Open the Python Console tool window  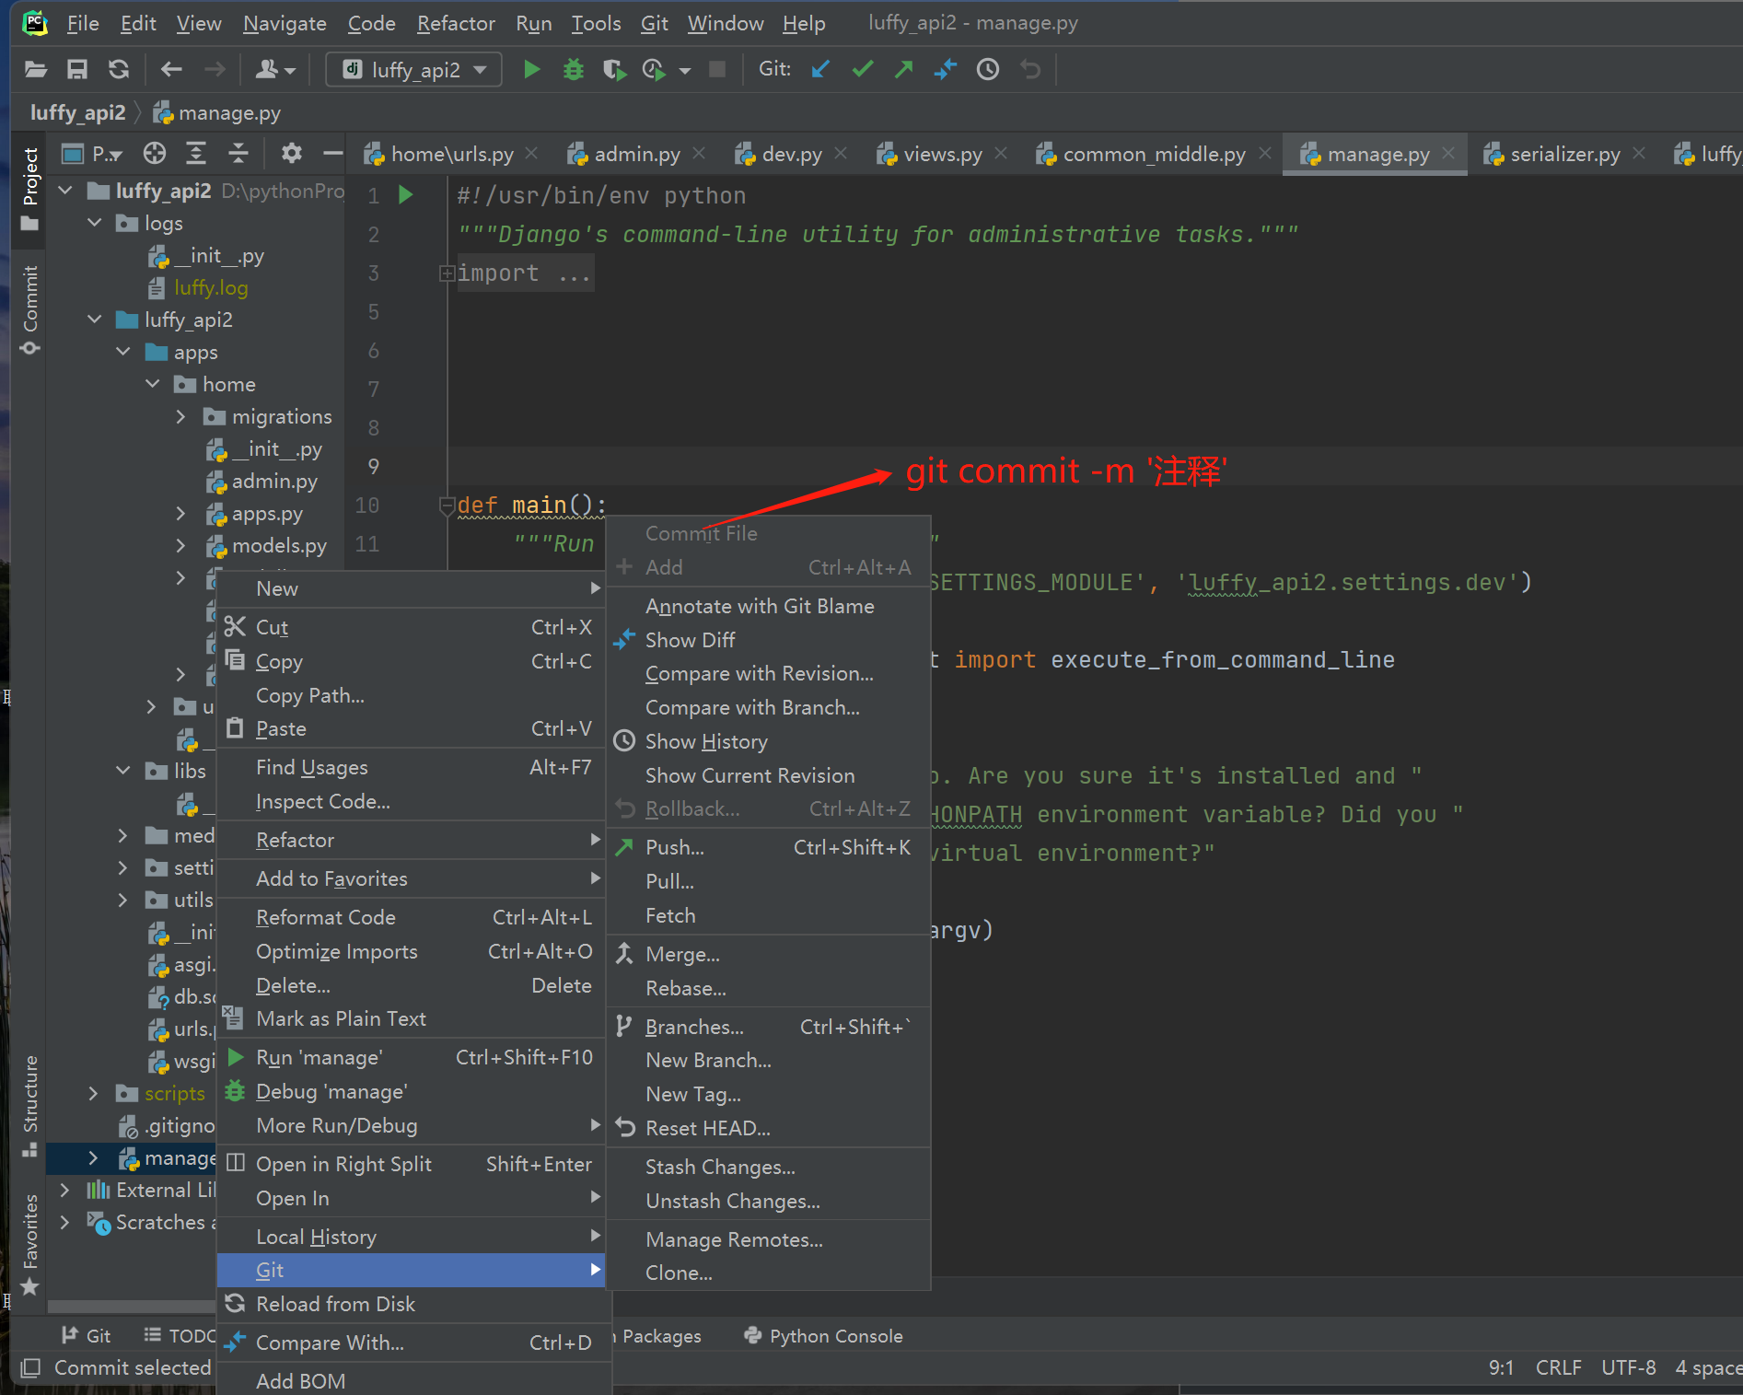pyautogui.click(x=834, y=1336)
